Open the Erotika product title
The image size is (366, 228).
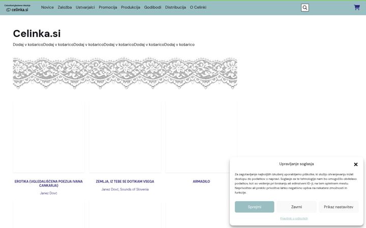(x=49, y=183)
